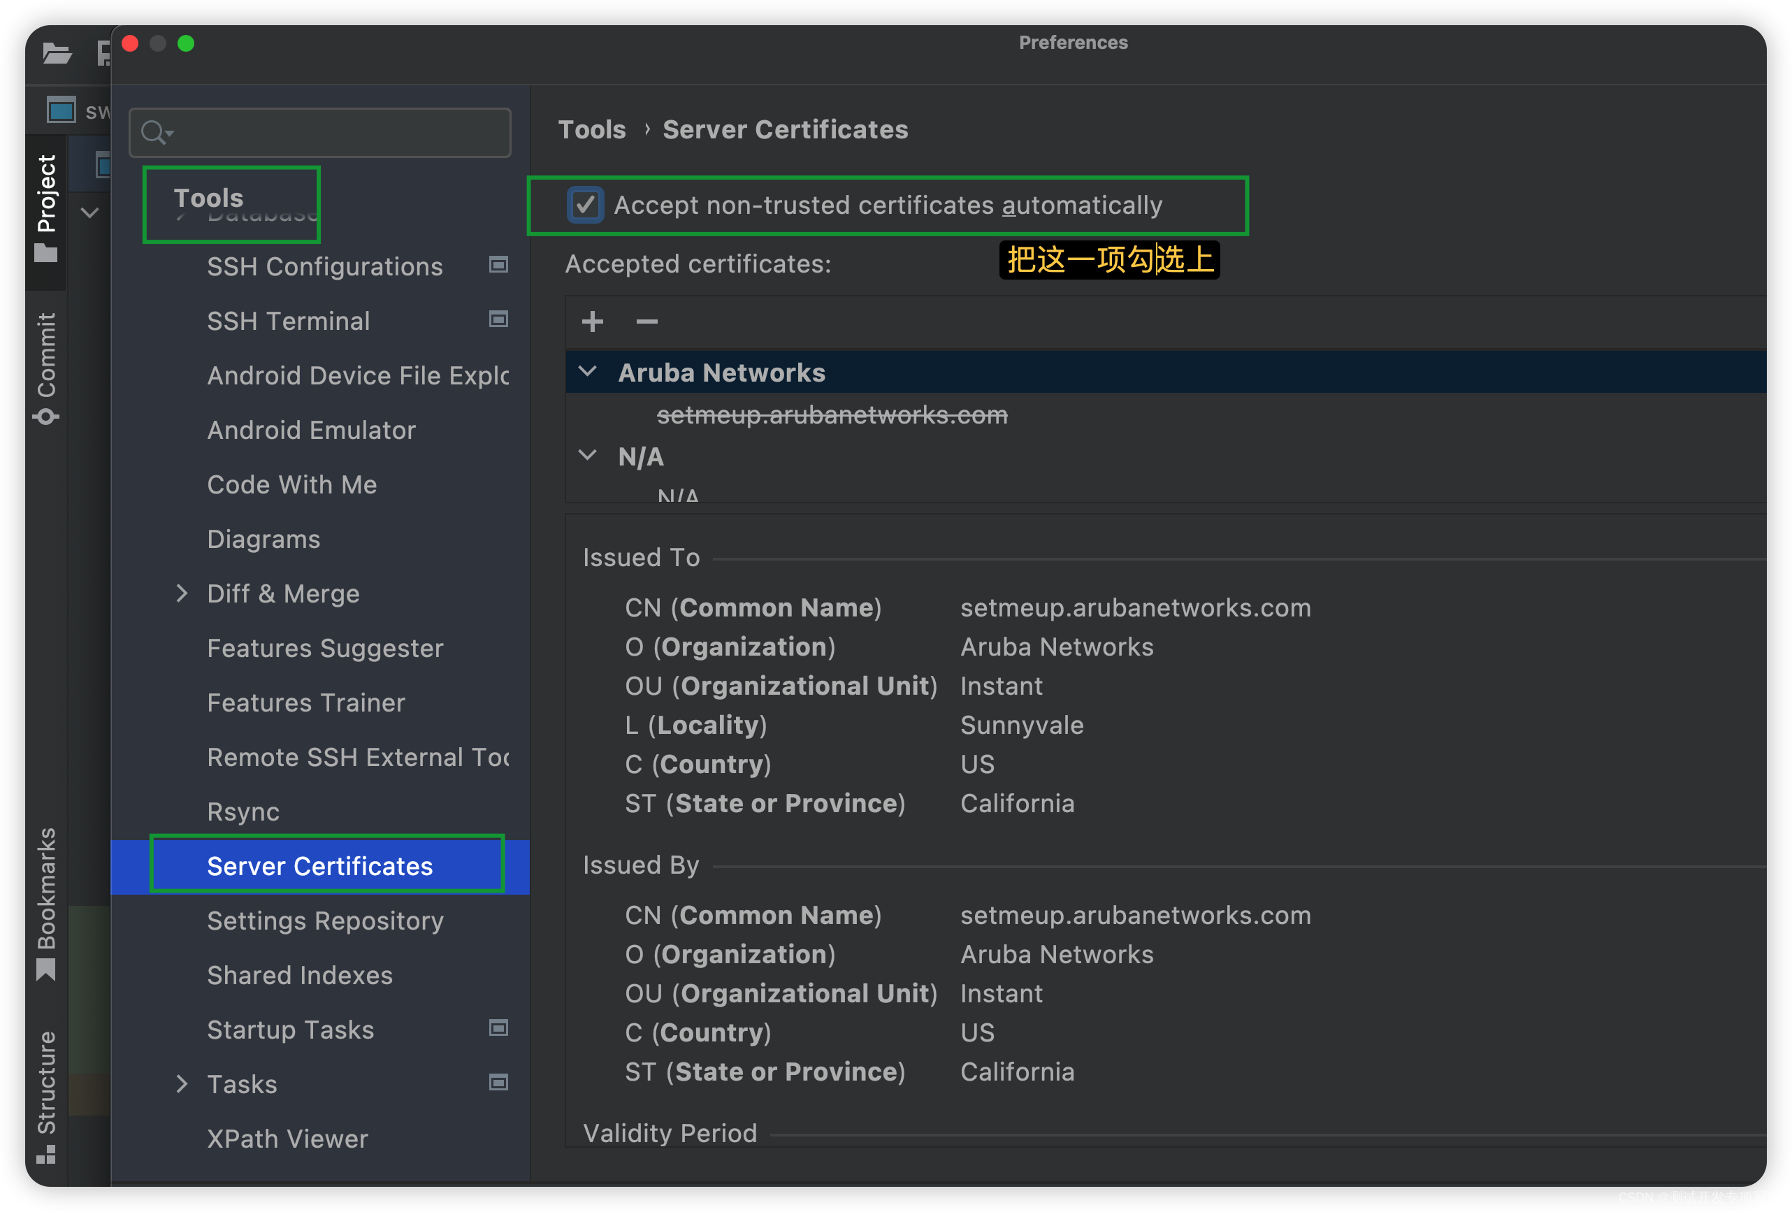Screen dimensions: 1792x1212
Task: Open the Bookmarks tool window tab
Action: [46, 904]
